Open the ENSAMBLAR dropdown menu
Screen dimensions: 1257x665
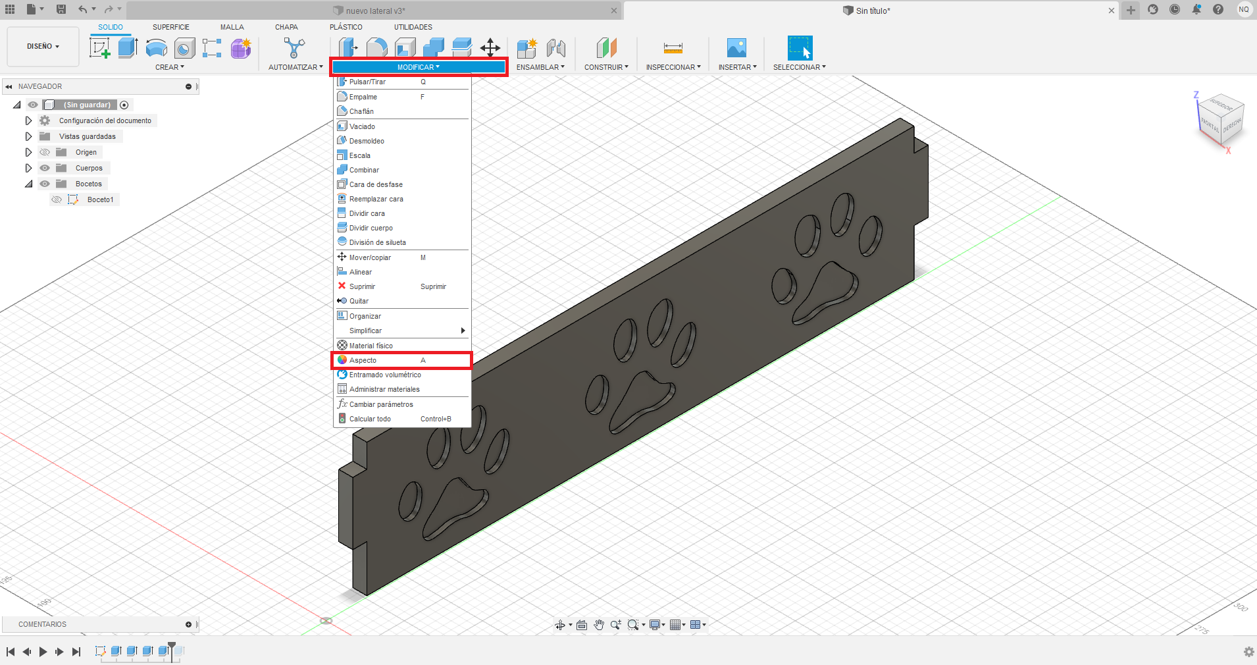(540, 67)
